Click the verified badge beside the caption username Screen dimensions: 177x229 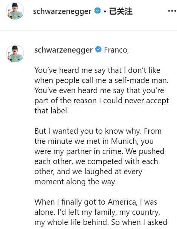pos(98,49)
